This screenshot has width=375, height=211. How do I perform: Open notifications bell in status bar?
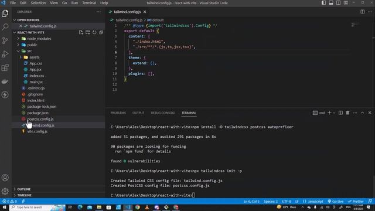(370, 202)
